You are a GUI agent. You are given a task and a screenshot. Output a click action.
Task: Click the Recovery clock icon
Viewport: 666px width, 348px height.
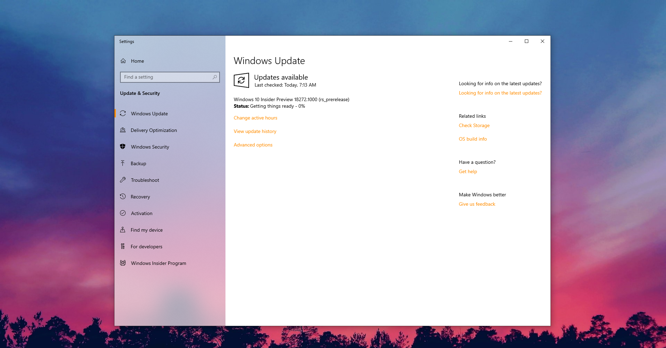coord(123,196)
